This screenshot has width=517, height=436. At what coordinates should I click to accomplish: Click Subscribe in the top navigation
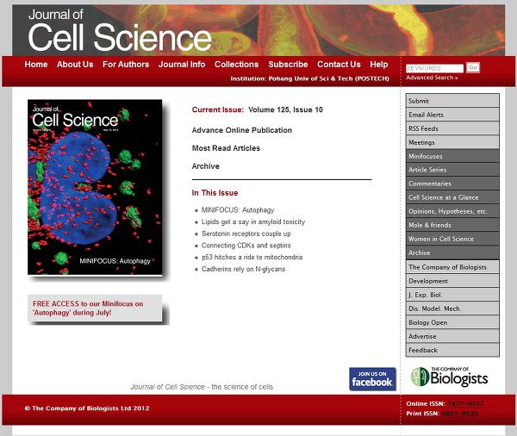pos(288,65)
